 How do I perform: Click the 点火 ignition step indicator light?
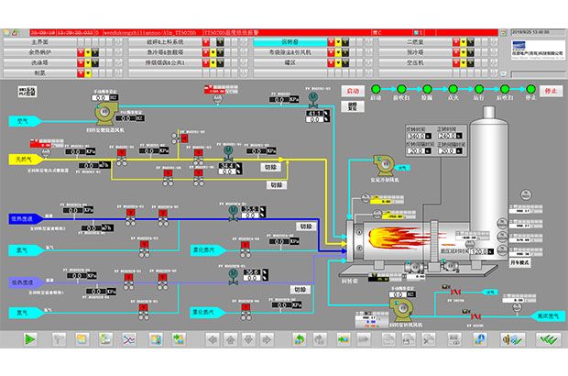pos(453,88)
